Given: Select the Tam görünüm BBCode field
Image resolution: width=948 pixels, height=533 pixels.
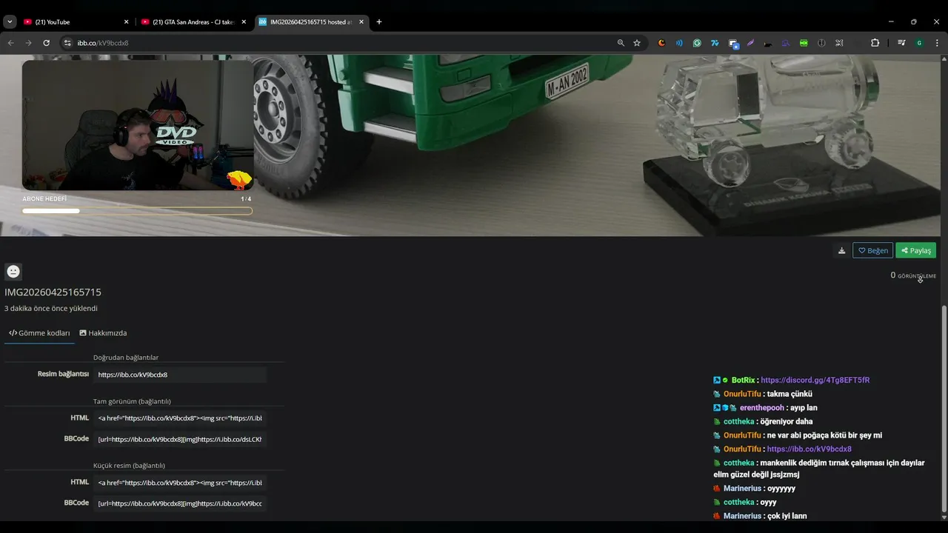Looking at the screenshot, I should click(x=180, y=439).
